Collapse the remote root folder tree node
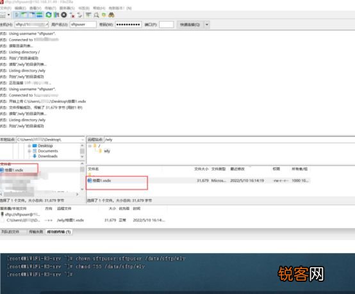The image size is (355, 294). point(90,146)
